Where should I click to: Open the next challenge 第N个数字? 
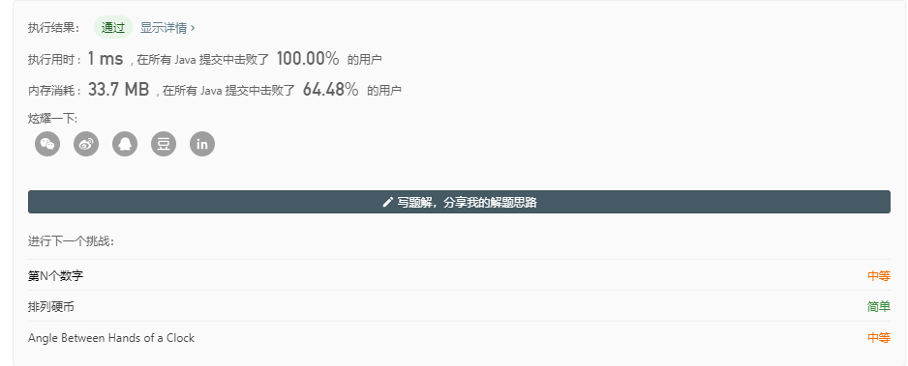[x=55, y=276]
